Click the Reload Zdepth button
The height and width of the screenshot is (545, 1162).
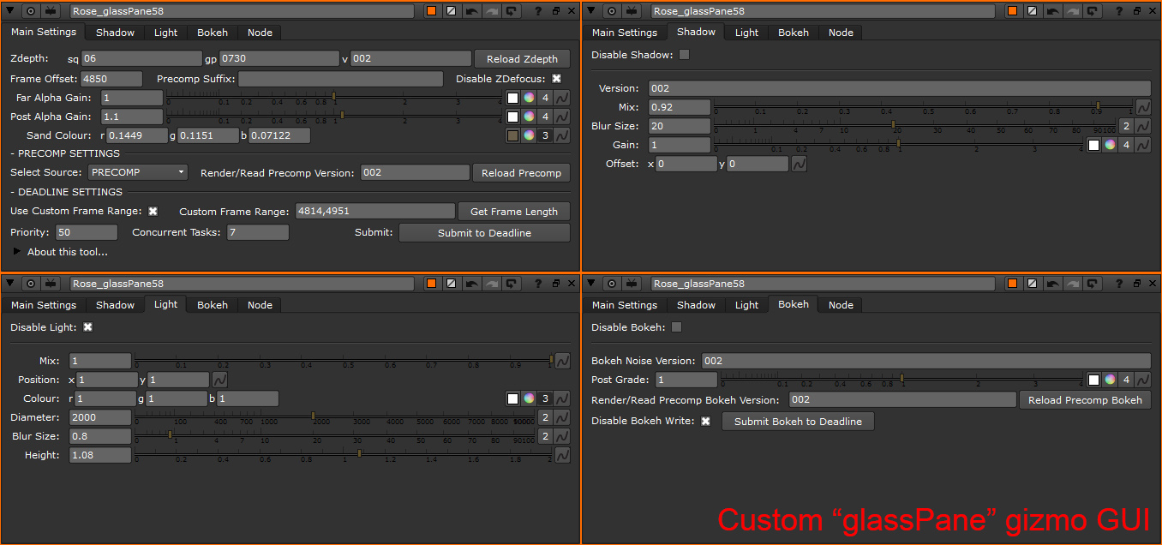click(x=522, y=59)
